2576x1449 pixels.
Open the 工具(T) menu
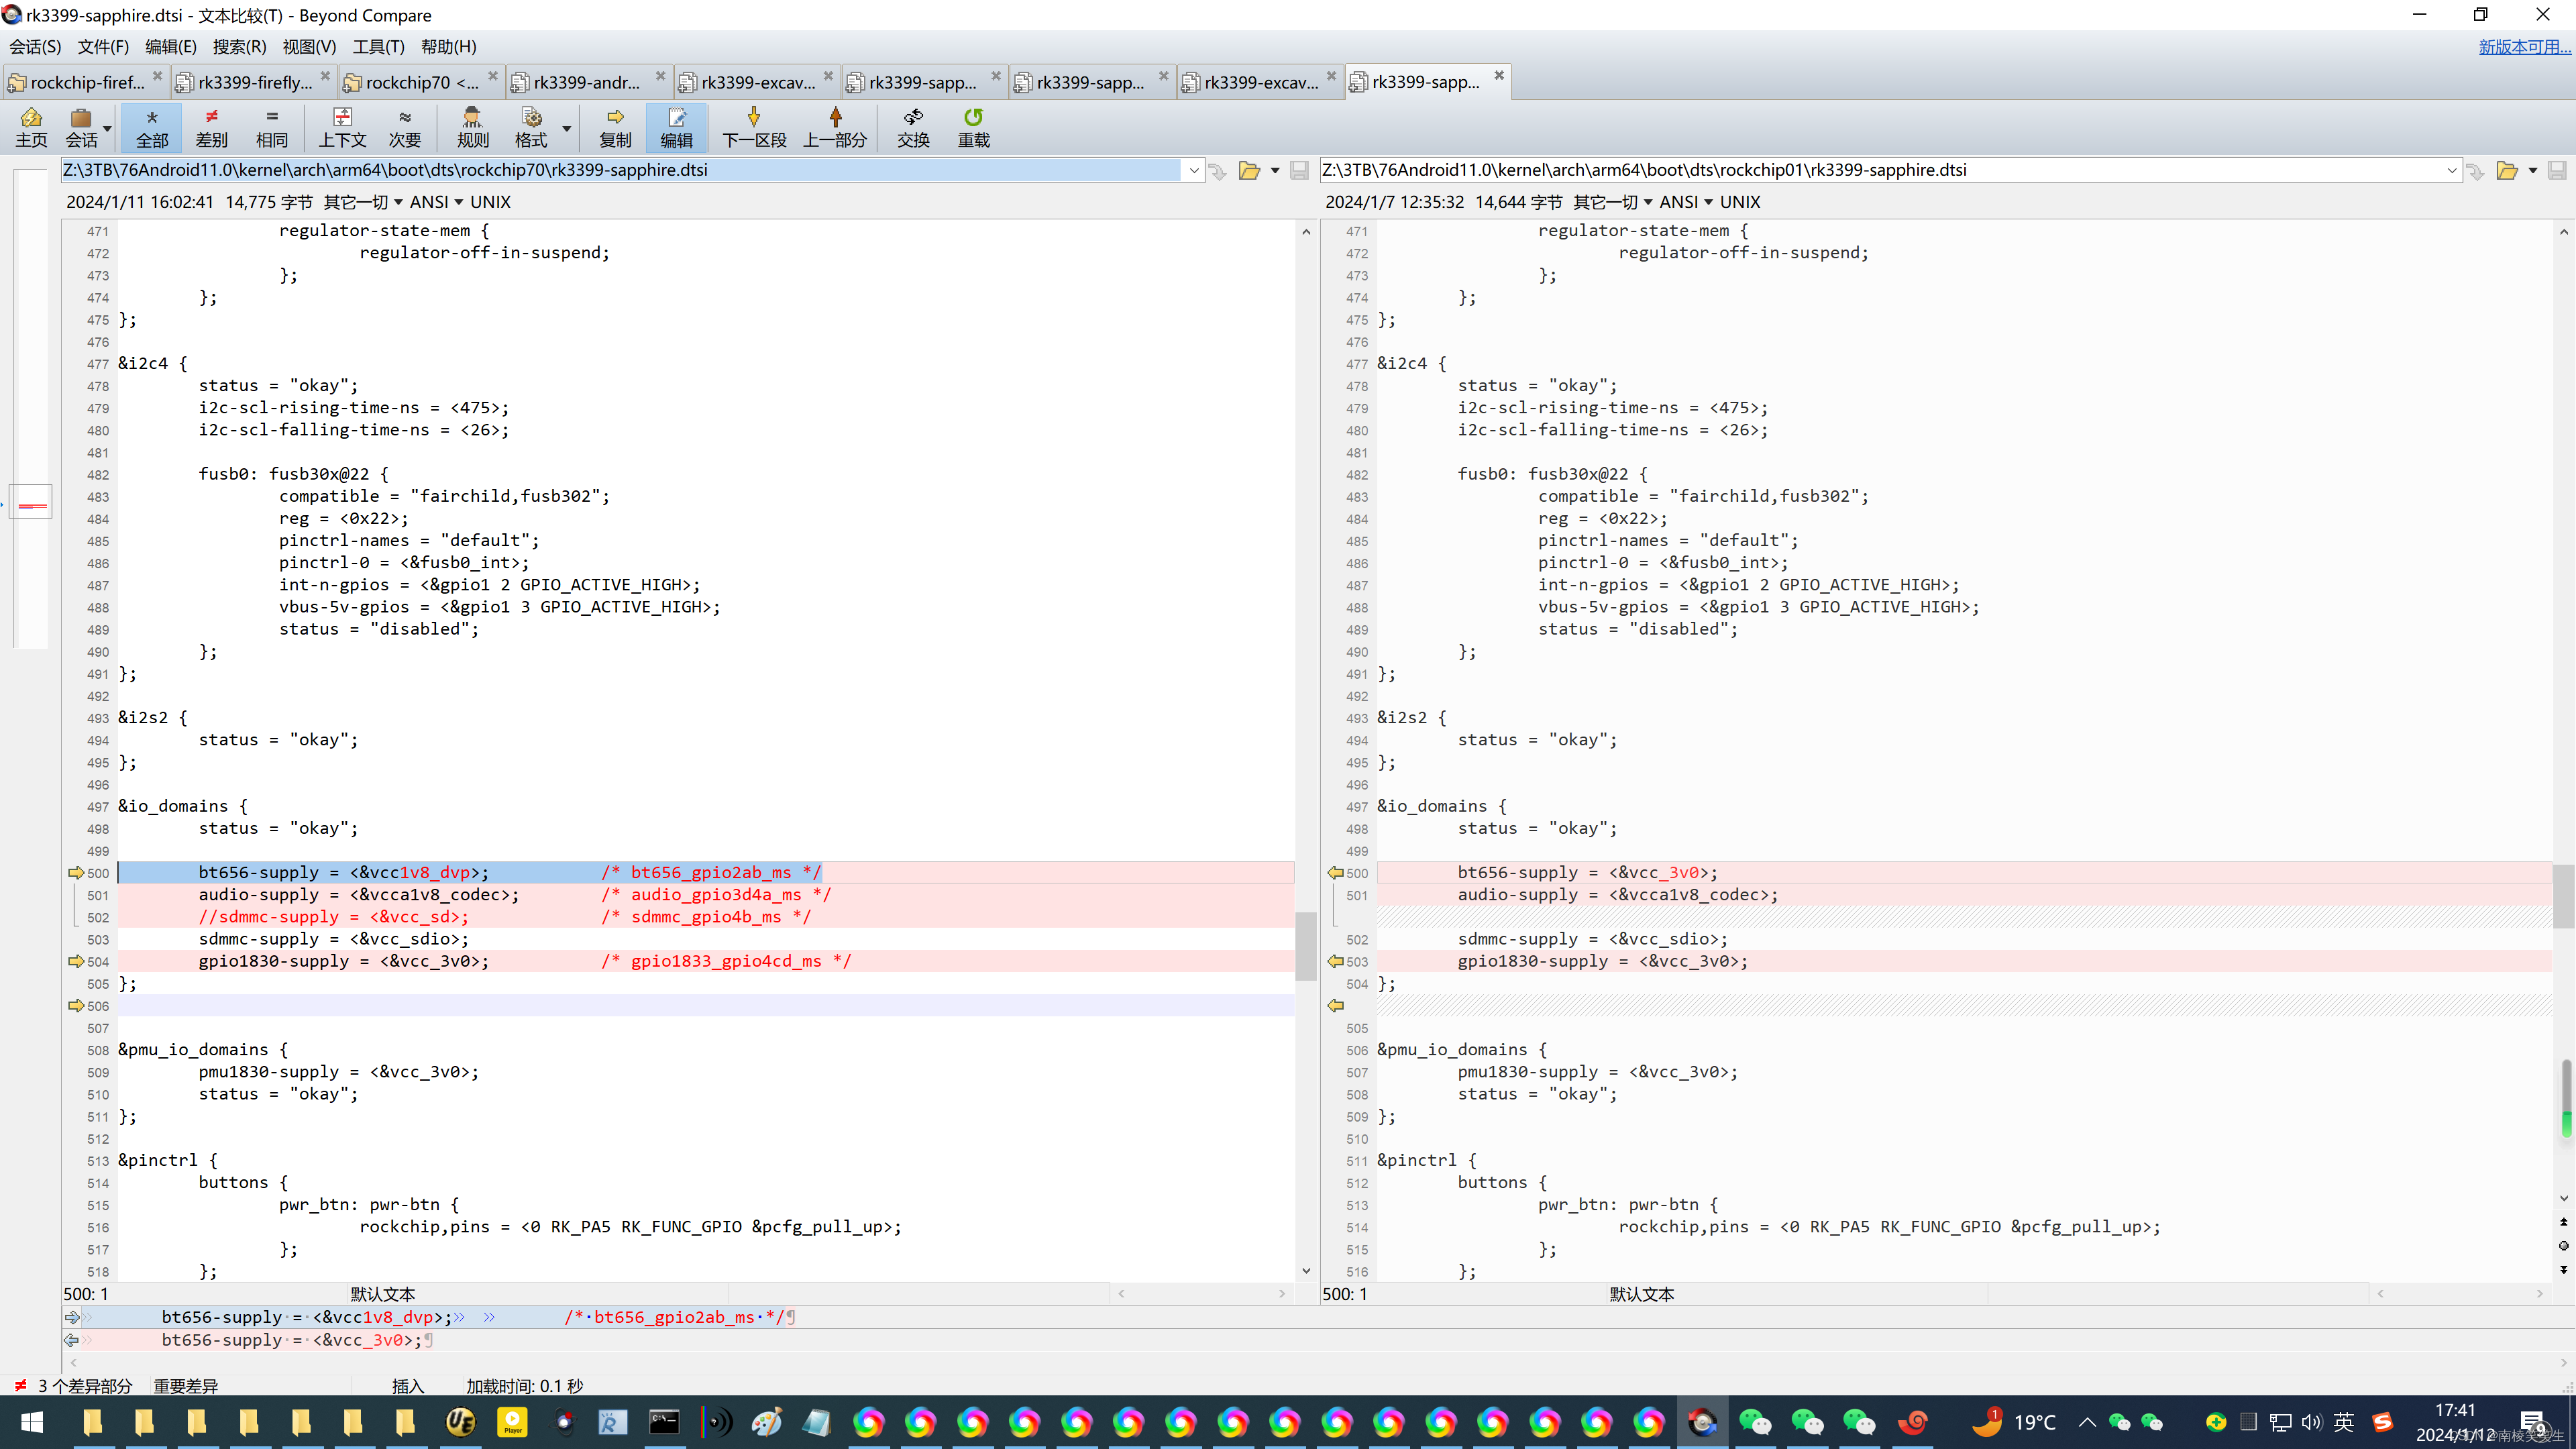[x=378, y=46]
